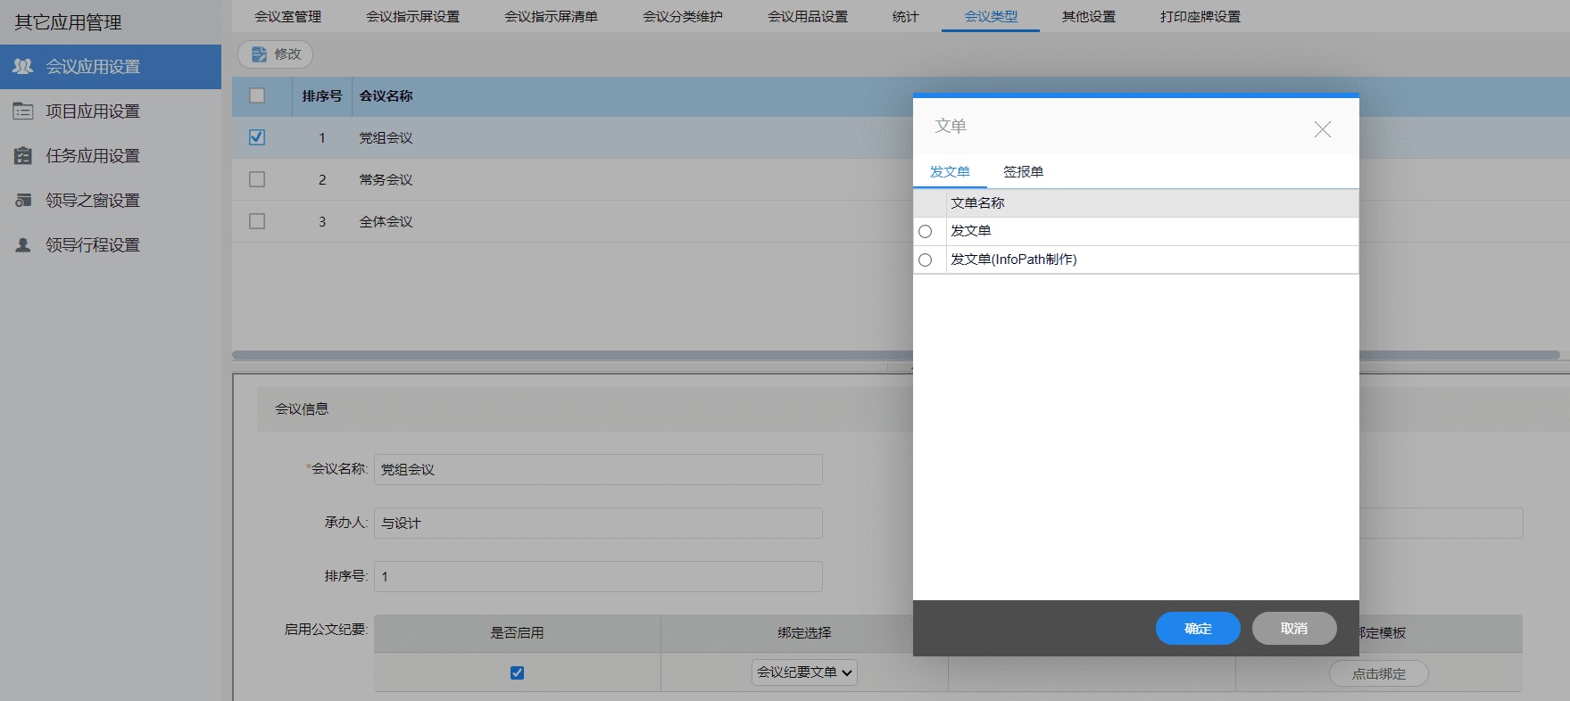Image resolution: width=1570 pixels, height=701 pixels.
Task: Click the 项目应用设置 sidebar icon
Action: 23,111
